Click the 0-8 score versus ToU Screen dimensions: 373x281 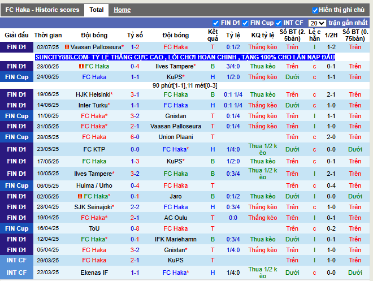135,228
